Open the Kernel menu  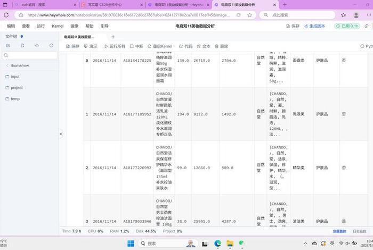pos(58,26)
